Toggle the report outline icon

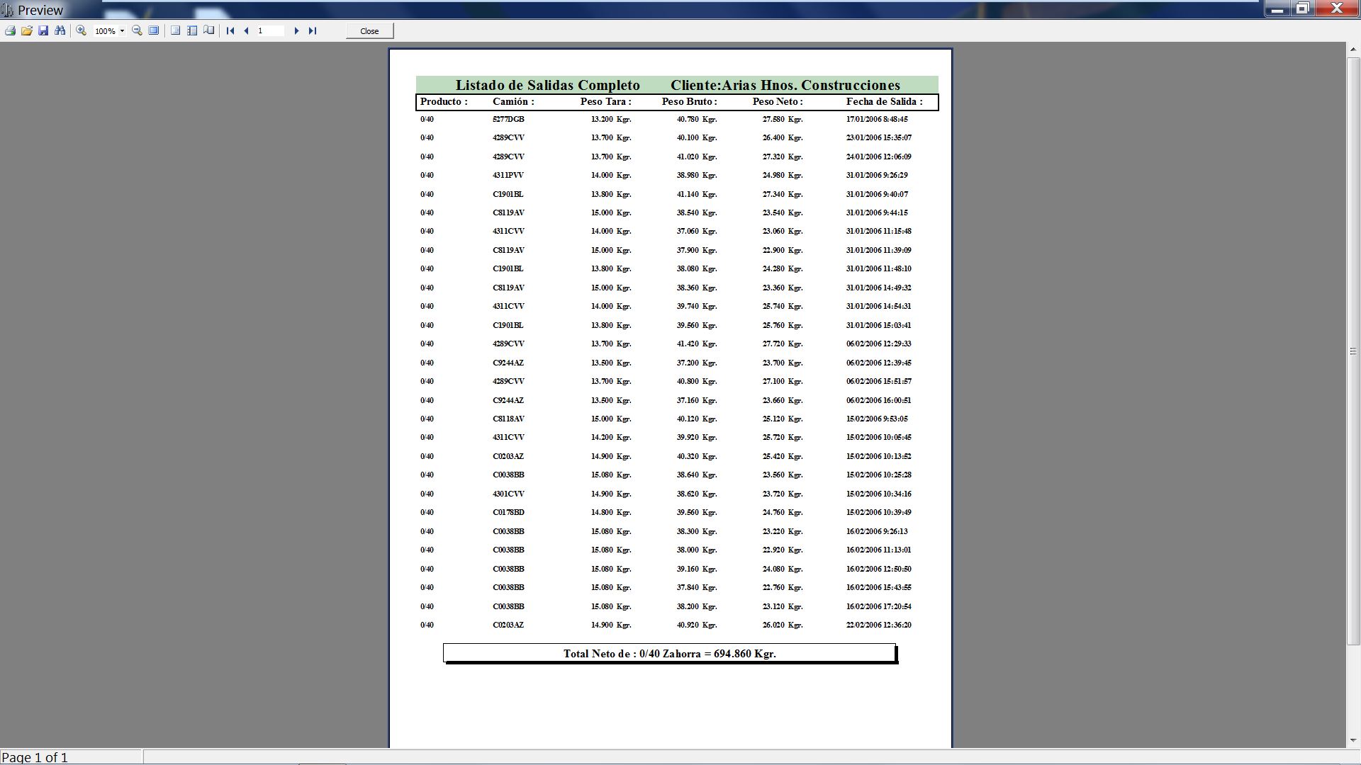pos(175,31)
